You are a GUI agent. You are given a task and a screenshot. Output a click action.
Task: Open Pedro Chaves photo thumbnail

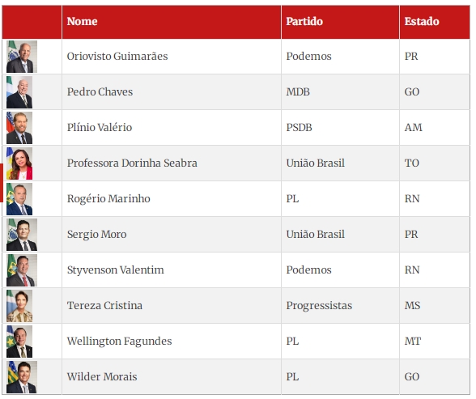coord(19,92)
